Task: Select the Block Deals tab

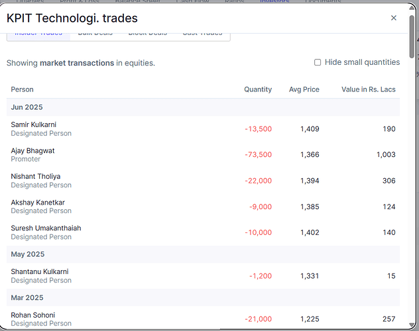Action: 147,34
